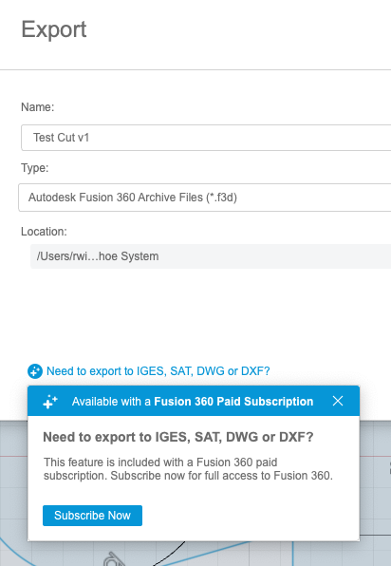Open the Type dropdown showing Fusion 360 Archive Files

(x=205, y=198)
